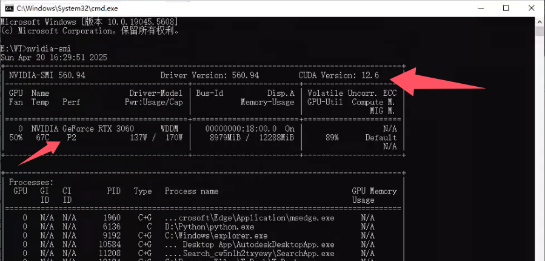Click 'Driver Version: 560.94' text
Screen dimensions: 545x261
[210, 75]
